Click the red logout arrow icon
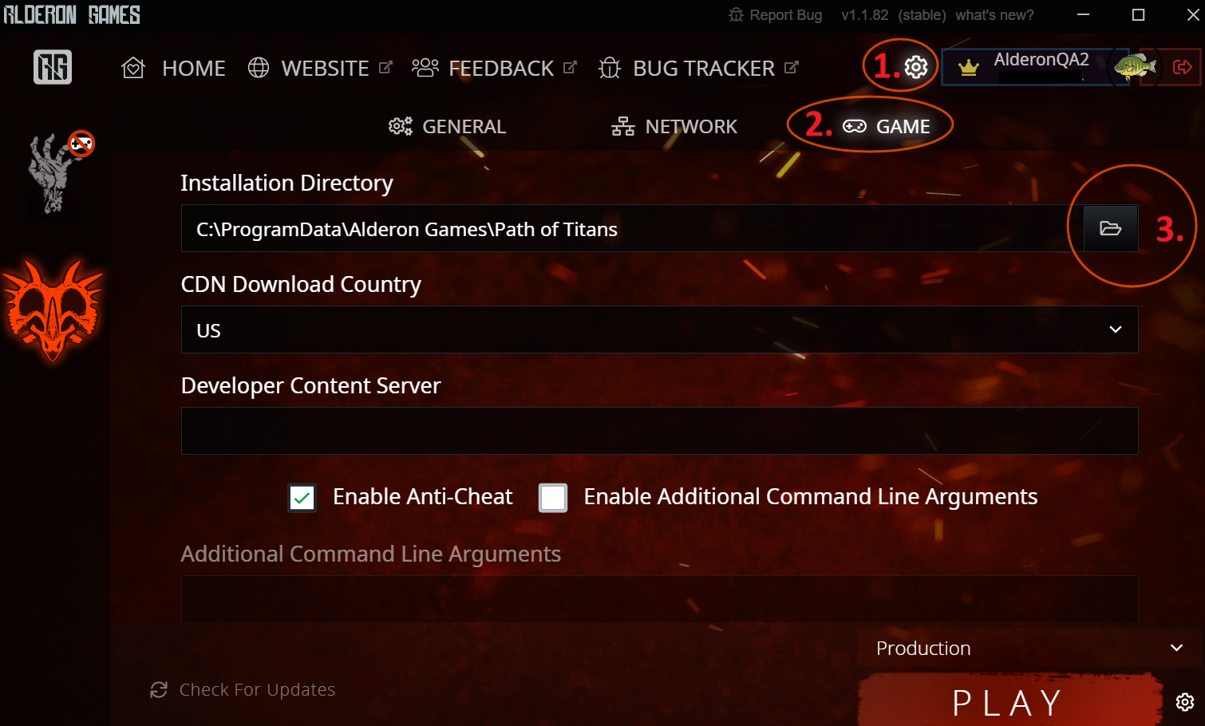Viewport: 1205px width, 726px height. coord(1183,67)
